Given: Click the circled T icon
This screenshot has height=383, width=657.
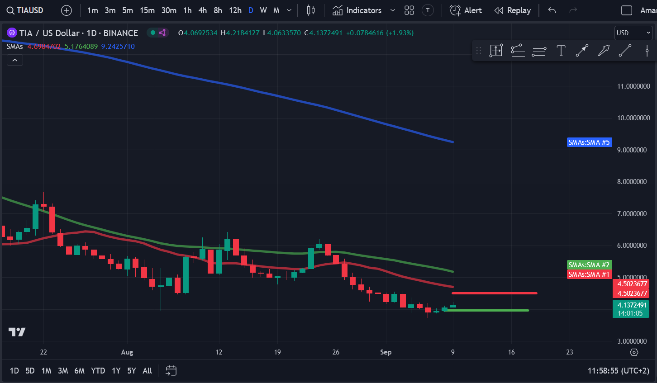Looking at the screenshot, I should [x=428, y=10].
